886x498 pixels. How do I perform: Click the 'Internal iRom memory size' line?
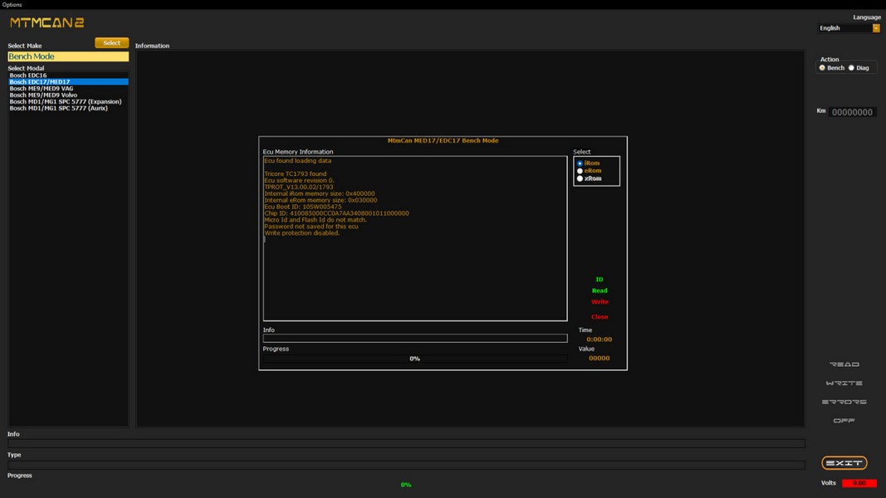319,193
